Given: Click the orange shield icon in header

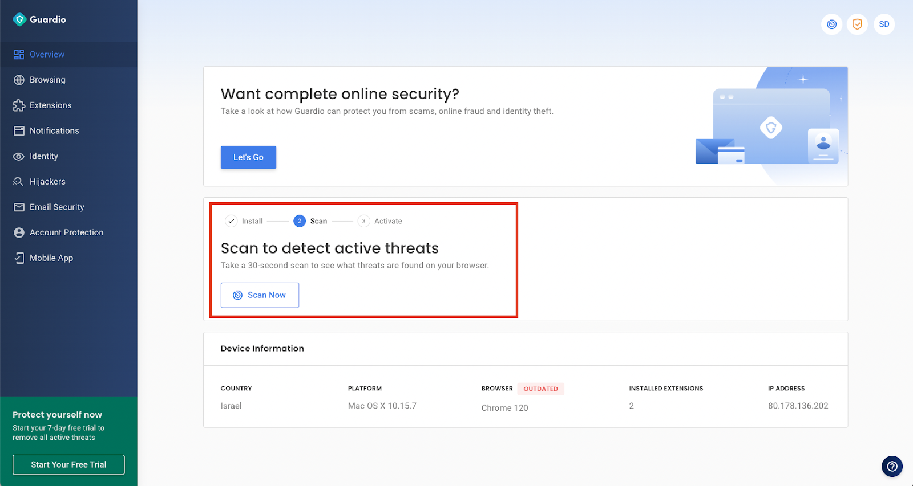Looking at the screenshot, I should click(857, 24).
